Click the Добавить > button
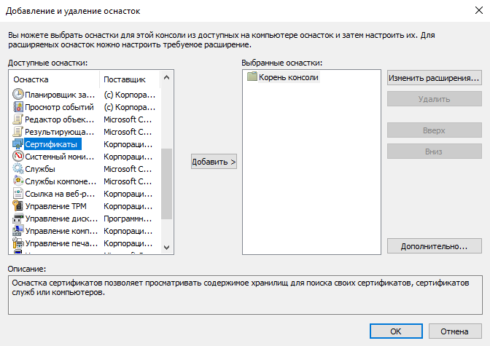The image size is (490, 346). (214, 162)
